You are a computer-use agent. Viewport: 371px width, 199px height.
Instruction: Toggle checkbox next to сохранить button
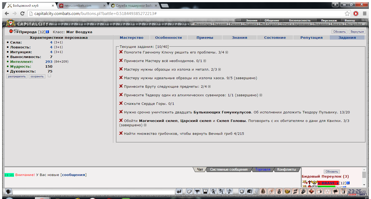click(x=49, y=76)
